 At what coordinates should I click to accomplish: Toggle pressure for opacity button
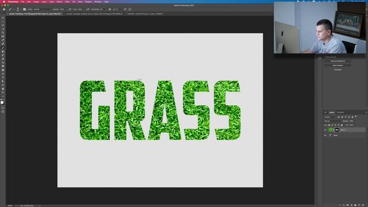coord(70,9)
